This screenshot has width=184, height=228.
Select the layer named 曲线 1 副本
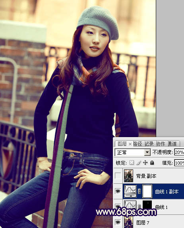pos(167,192)
